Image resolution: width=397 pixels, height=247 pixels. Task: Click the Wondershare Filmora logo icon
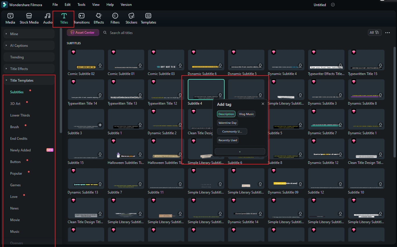pyautogui.click(x=4, y=5)
